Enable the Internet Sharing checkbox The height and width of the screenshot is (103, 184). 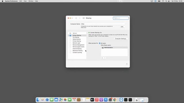click(x=70, y=49)
